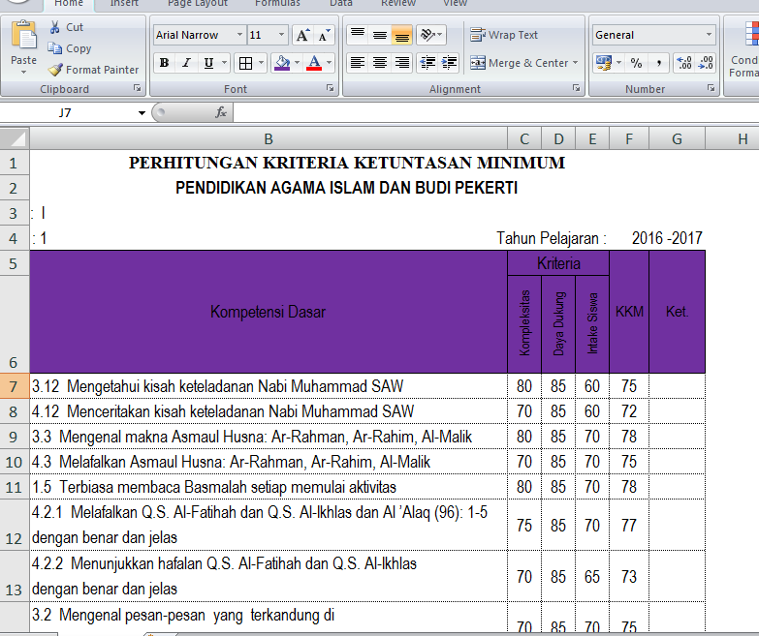Screen dimensions: 759x636
Task: Click the Select All corner triangle
Action: pos(15,138)
